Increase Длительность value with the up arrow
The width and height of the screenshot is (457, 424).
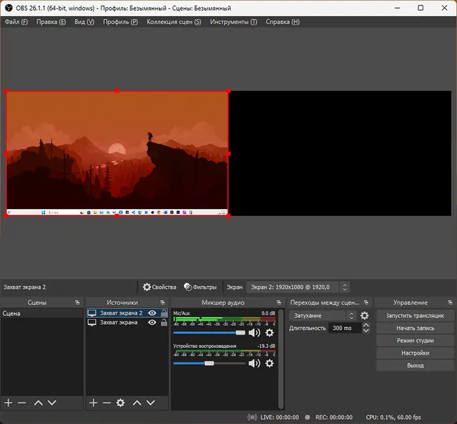coord(366,325)
